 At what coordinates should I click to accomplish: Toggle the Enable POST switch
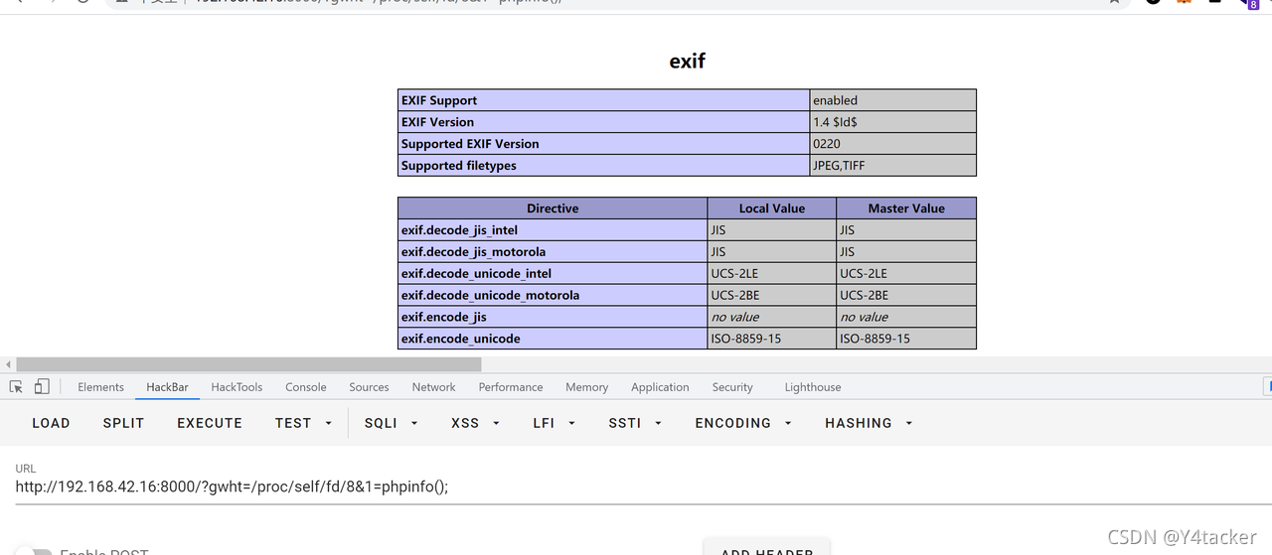34,552
